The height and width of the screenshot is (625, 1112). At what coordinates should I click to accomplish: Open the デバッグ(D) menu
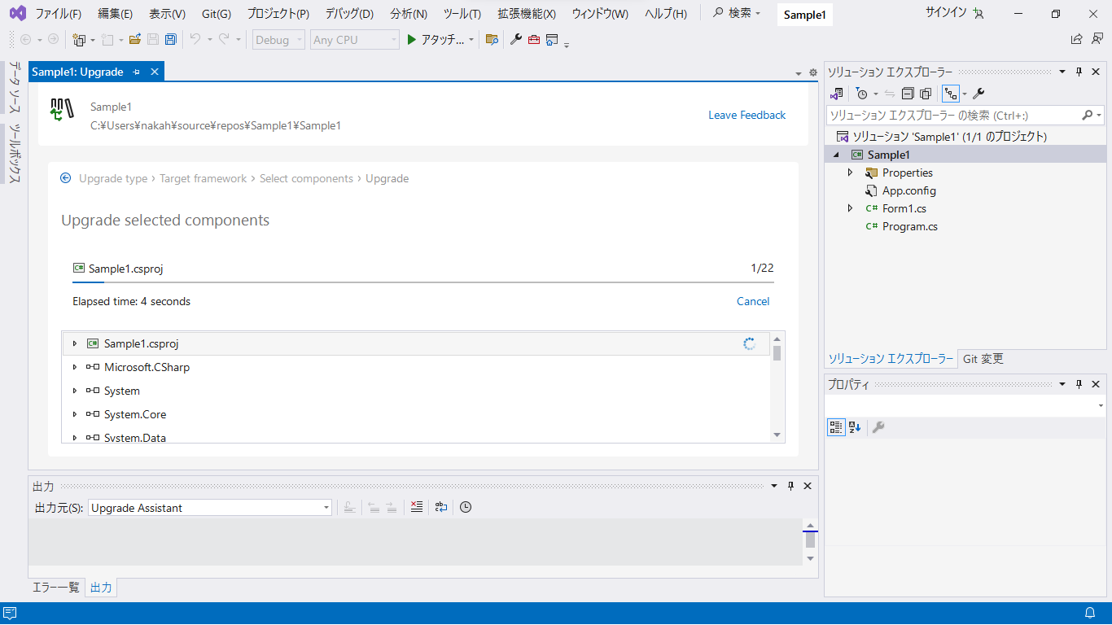[349, 14]
